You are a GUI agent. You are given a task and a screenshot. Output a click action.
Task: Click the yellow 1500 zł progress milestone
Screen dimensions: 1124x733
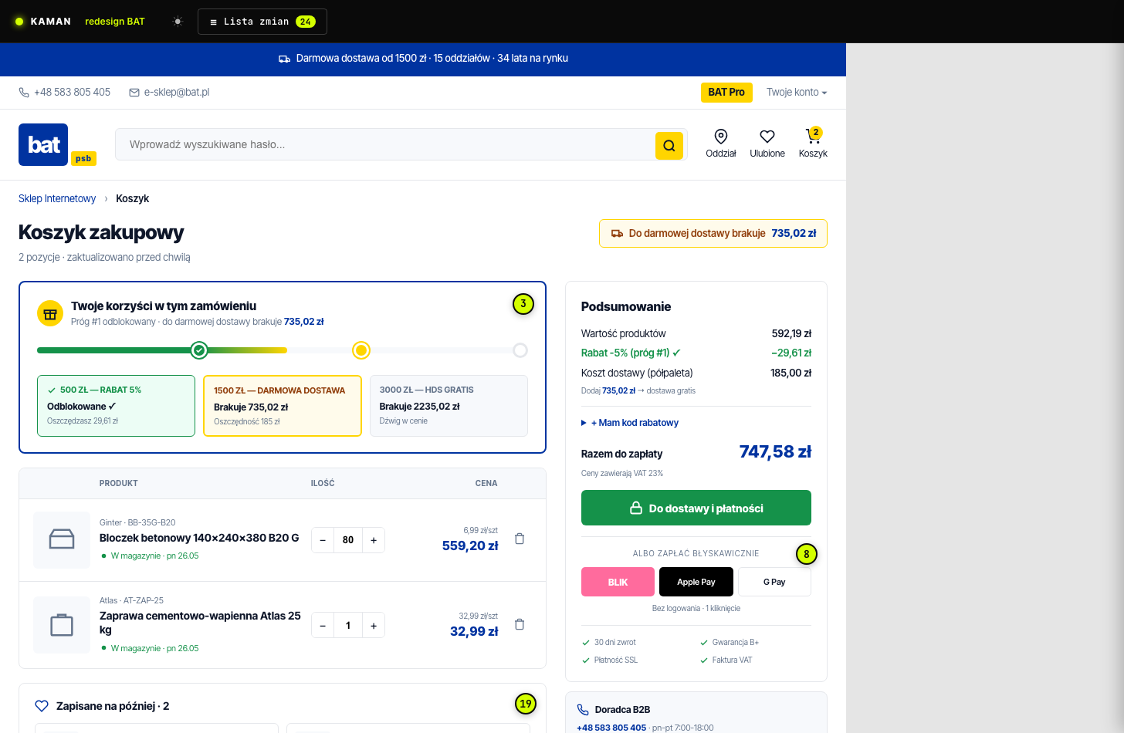pos(361,350)
